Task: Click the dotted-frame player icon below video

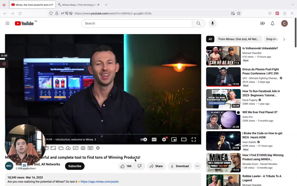Action: click(x=61, y=148)
